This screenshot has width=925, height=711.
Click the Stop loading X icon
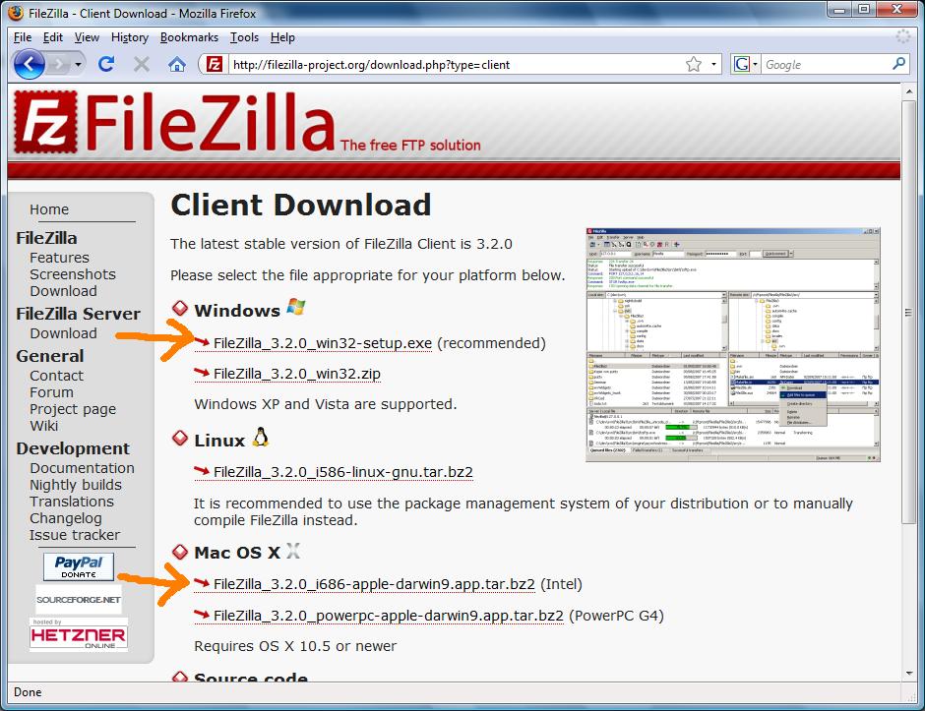click(141, 64)
